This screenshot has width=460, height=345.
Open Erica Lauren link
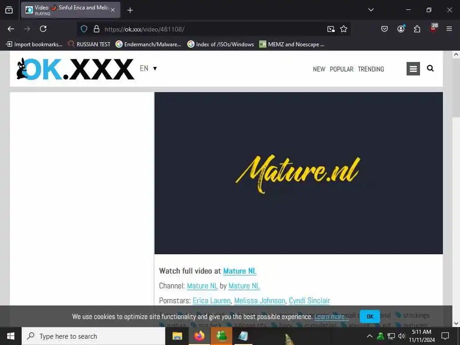(x=212, y=301)
